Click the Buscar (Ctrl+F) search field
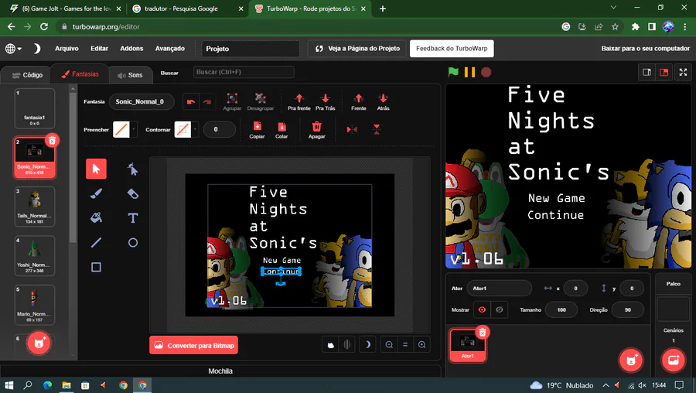Screen dimensions: 696x393 (244, 72)
